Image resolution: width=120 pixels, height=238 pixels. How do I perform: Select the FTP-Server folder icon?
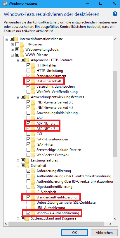click(x=22, y=44)
